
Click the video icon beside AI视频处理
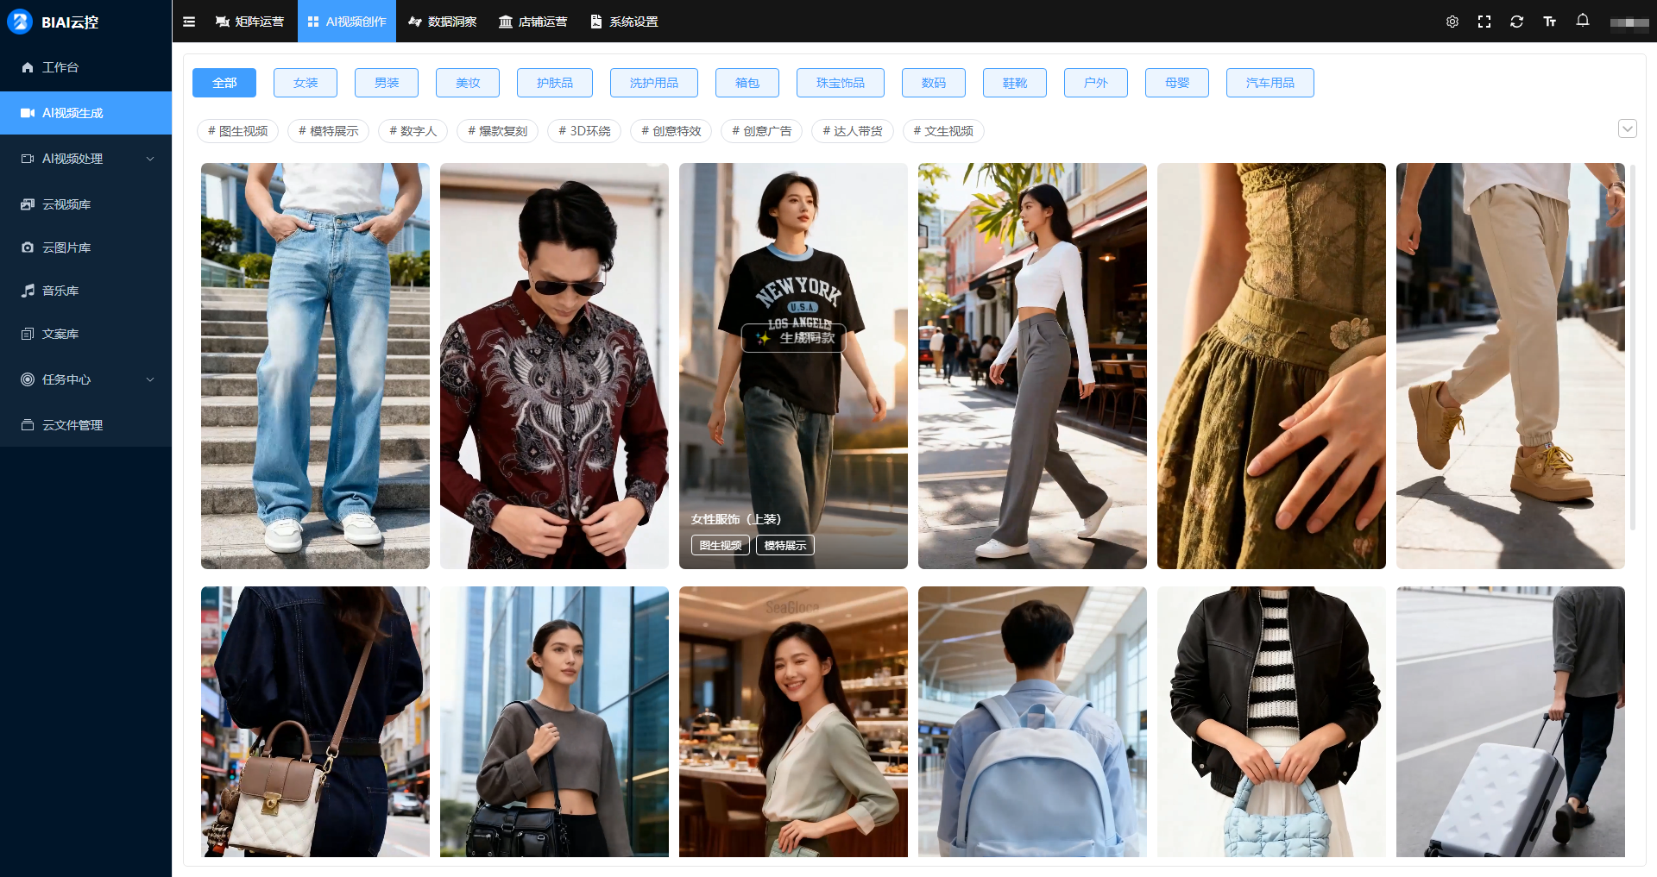tap(28, 159)
